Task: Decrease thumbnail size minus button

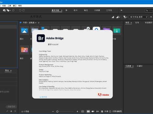Action: pos(53,112)
